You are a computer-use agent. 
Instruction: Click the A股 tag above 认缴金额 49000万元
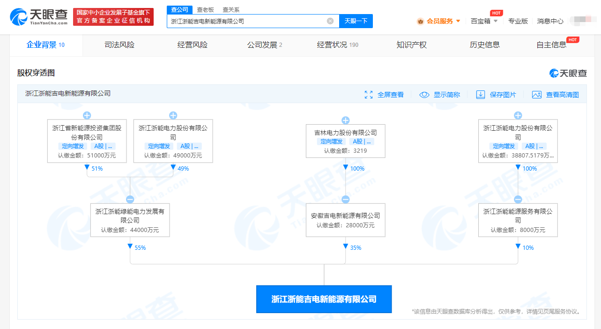[189, 146]
